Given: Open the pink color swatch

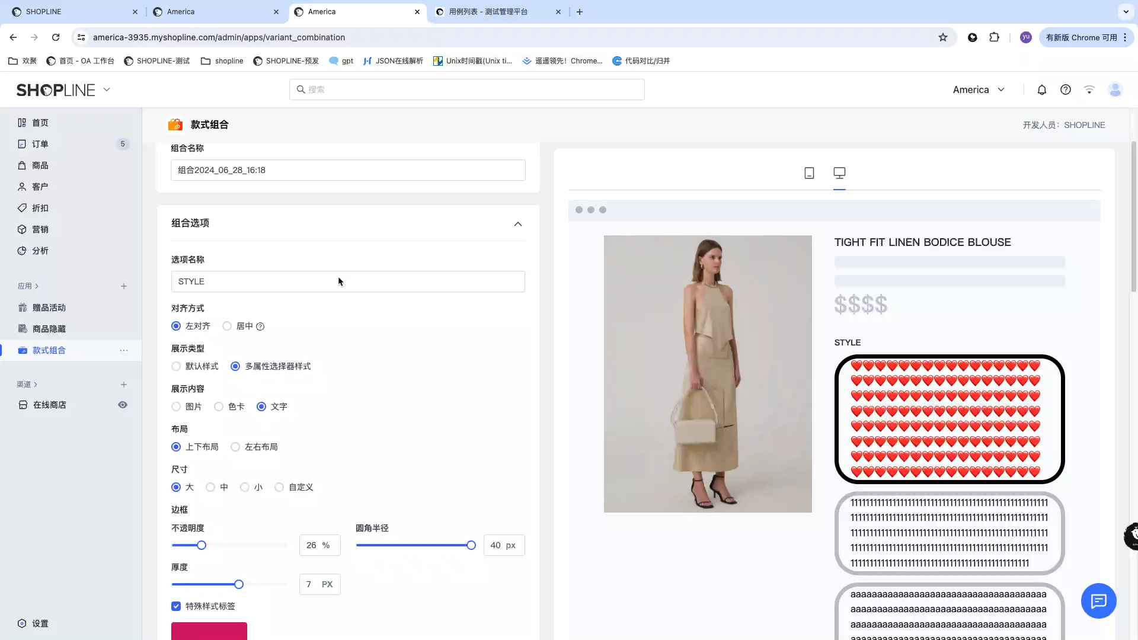Looking at the screenshot, I should click(x=209, y=631).
